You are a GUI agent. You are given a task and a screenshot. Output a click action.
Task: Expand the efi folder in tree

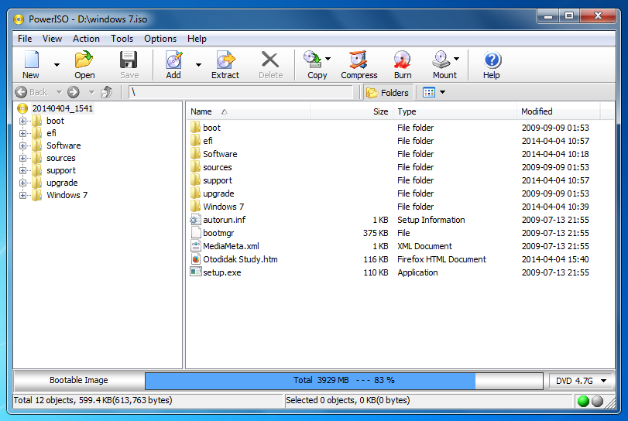click(x=22, y=133)
